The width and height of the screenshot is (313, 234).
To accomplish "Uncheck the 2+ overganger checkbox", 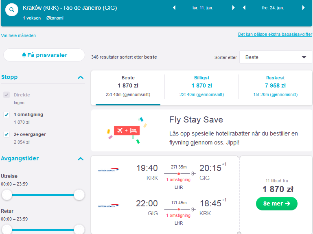I will (7, 134).
